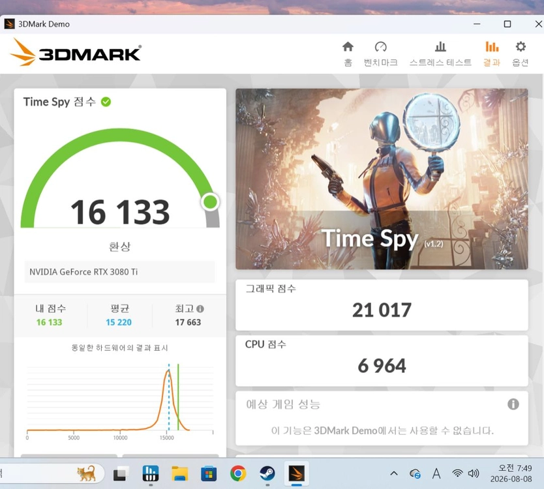Click the 3DMark Demo unavailable message
Viewport: 544px width, 489px height.
coord(382,431)
